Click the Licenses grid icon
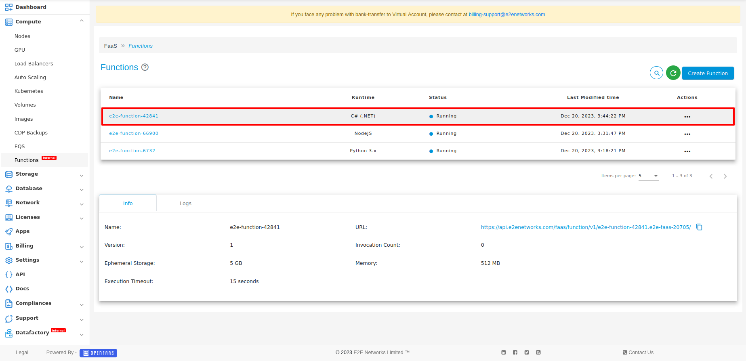746x361 pixels. click(8, 217)
